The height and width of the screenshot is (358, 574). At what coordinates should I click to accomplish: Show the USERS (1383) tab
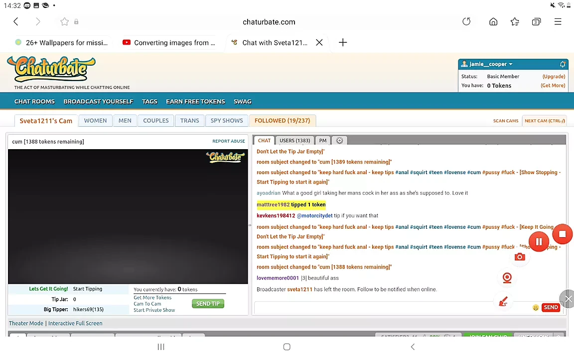[x=294, y=141]
